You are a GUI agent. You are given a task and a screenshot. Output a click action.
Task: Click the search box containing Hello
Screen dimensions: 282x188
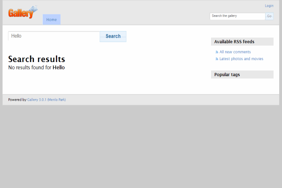point(54,36)
